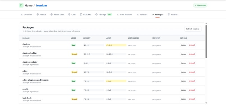Viewport: 226px width, 108px height.
Task: Update the electron package
Action: [183, 45]
